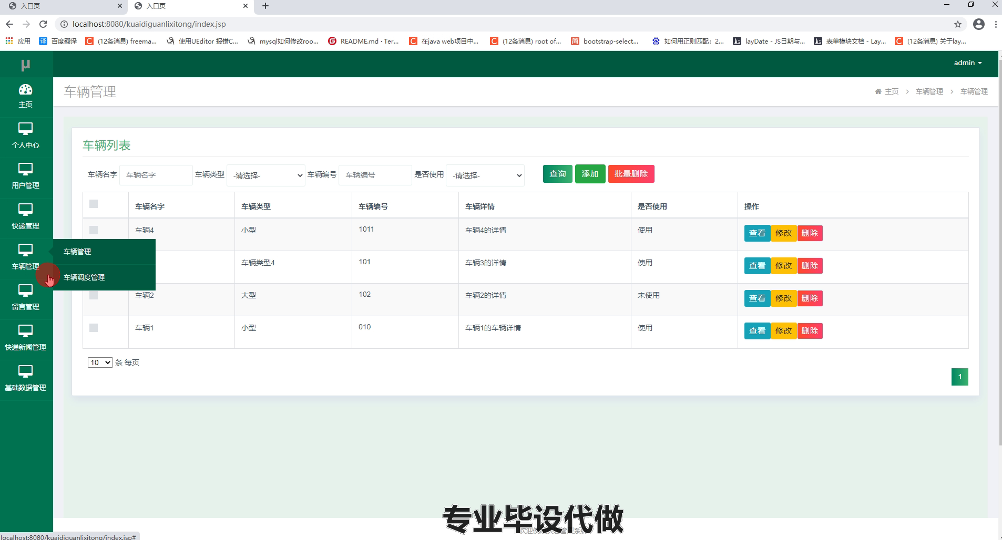
Task: Open 基础数据管理 in the sidebar
Action: 25,379
